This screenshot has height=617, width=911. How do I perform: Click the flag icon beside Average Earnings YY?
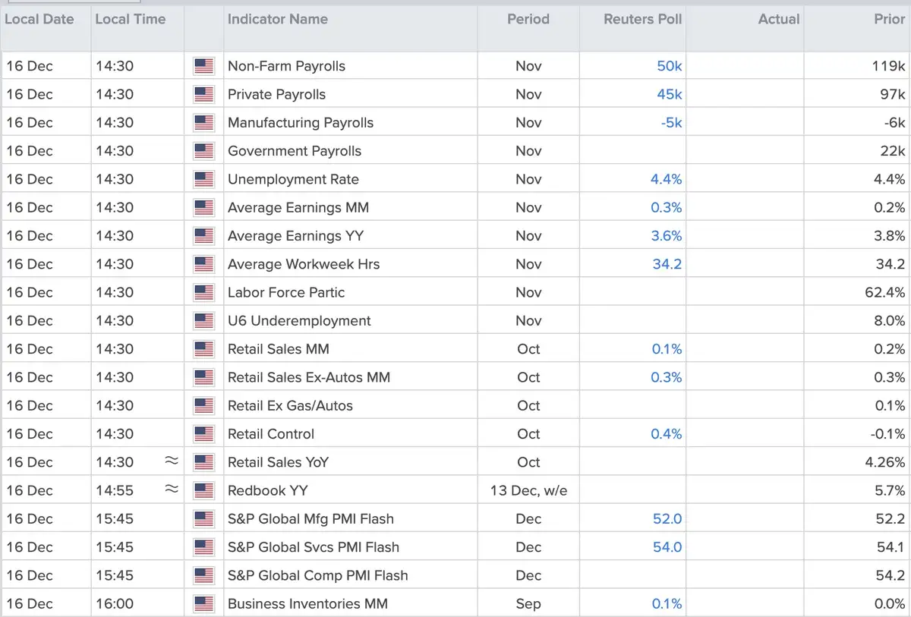203,236
